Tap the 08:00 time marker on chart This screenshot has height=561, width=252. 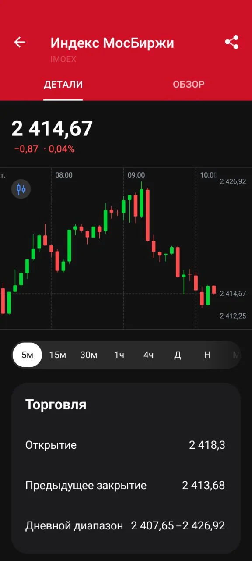(64, 175)
